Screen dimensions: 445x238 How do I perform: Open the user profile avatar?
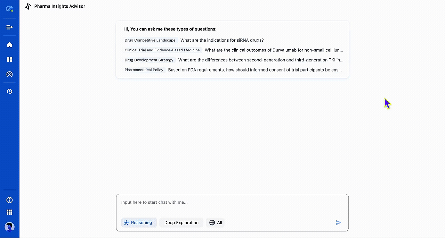pyautogui.click(x=9, y=227)
